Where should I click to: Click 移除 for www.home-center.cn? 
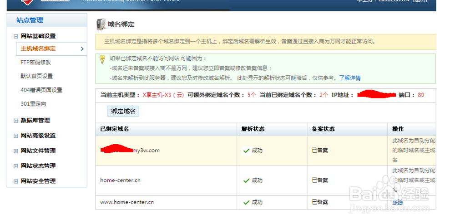pyautogui.click(x=398, y=202)
